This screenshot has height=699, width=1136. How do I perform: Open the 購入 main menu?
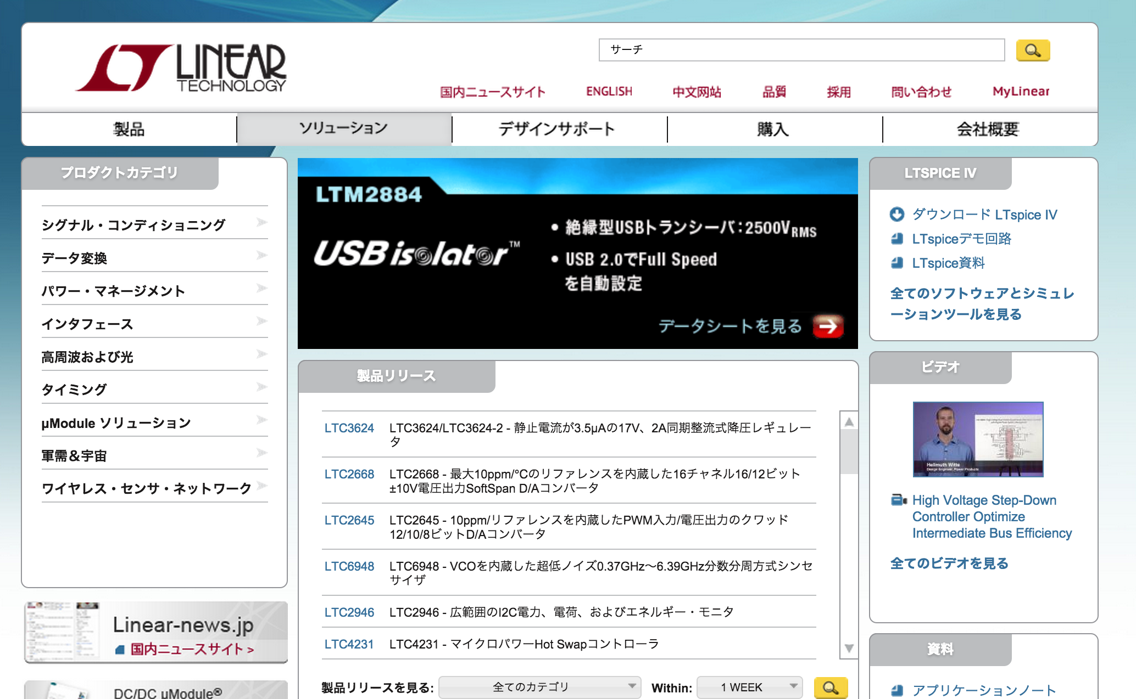point(775,129)
